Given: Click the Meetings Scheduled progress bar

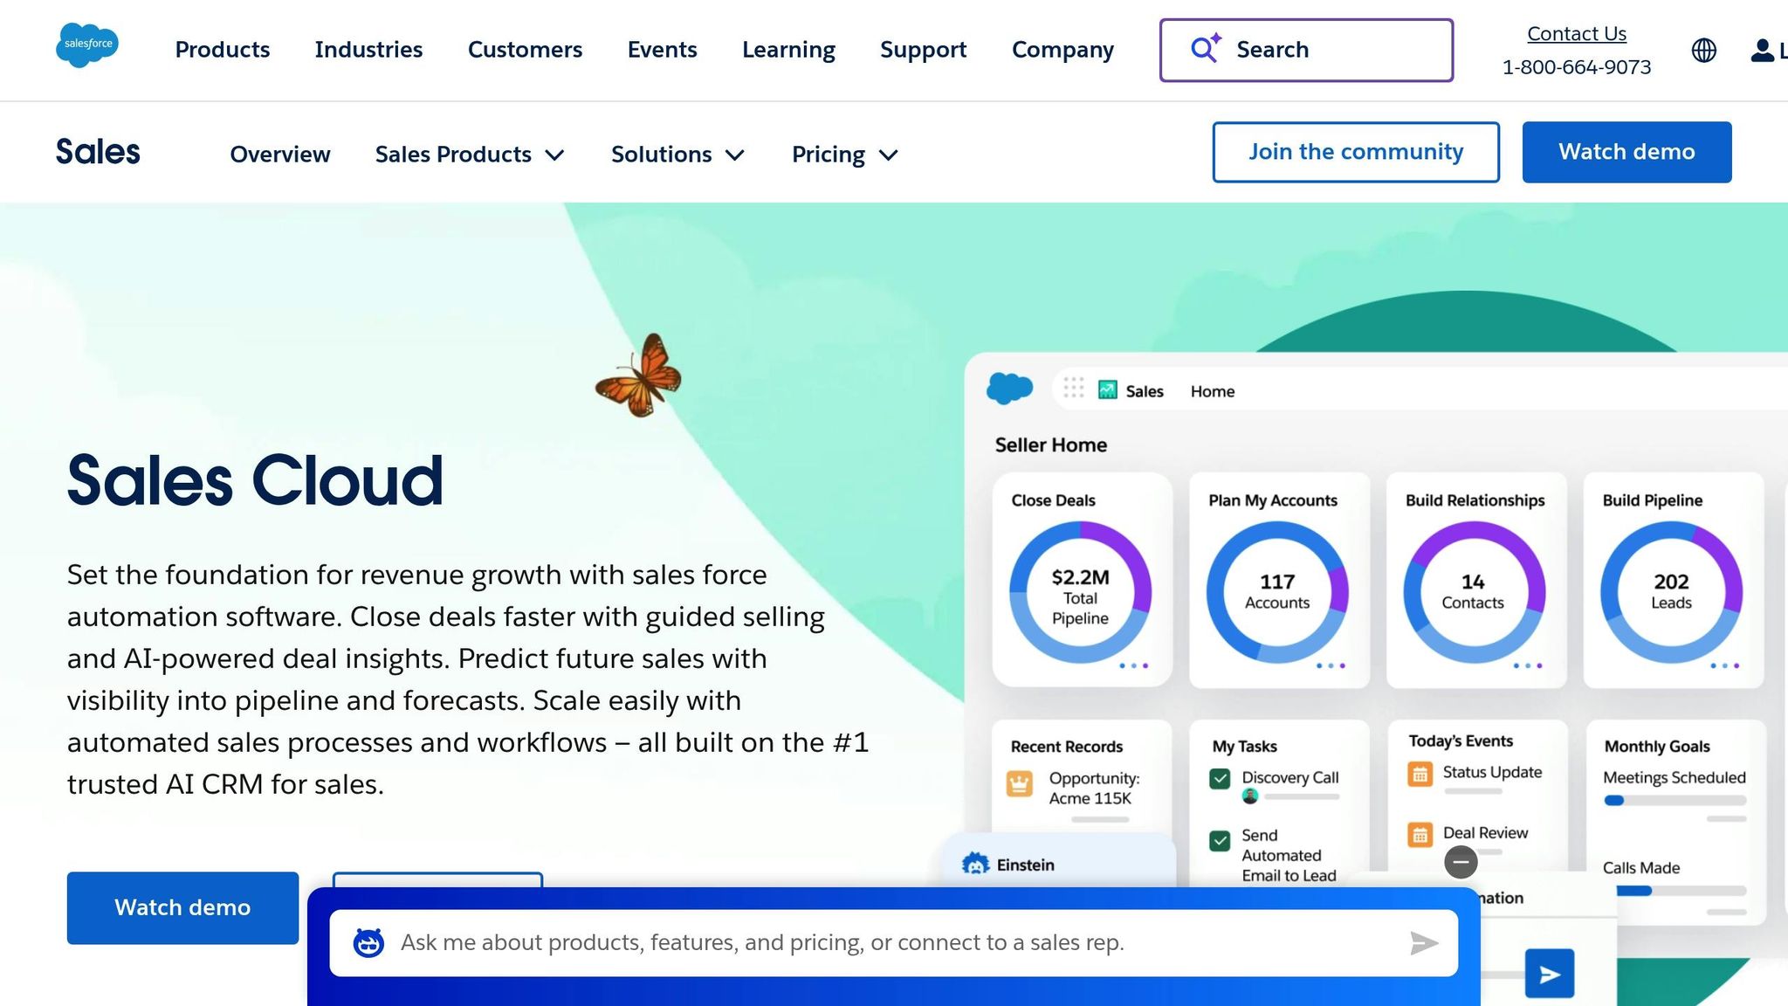Looking at the screenshot, I should (x=1675, y=800).
